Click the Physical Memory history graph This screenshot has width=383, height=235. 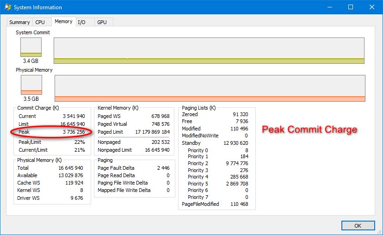click(x=210, y=88)
